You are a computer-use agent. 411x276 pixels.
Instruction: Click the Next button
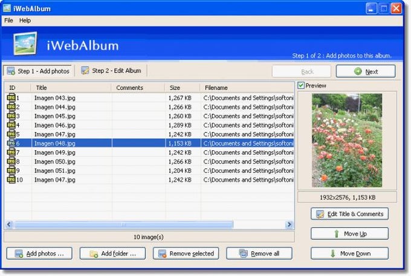[x=366, y=71]
